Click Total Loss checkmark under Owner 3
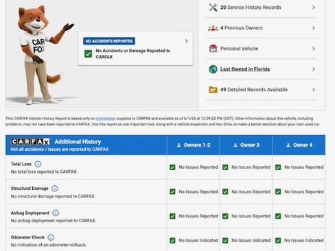 tap(225, 167)
